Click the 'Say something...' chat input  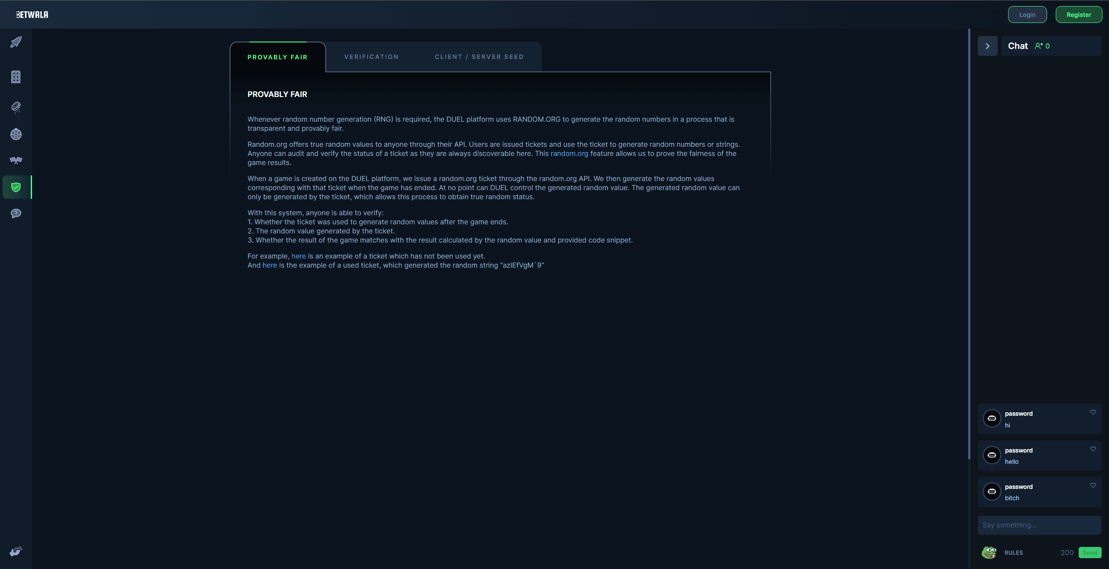1039,525
